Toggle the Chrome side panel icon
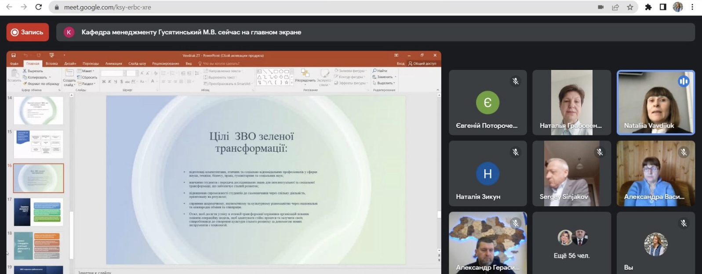Image resolution: width=702 pixels, height=274 pixels. point(663,7)
